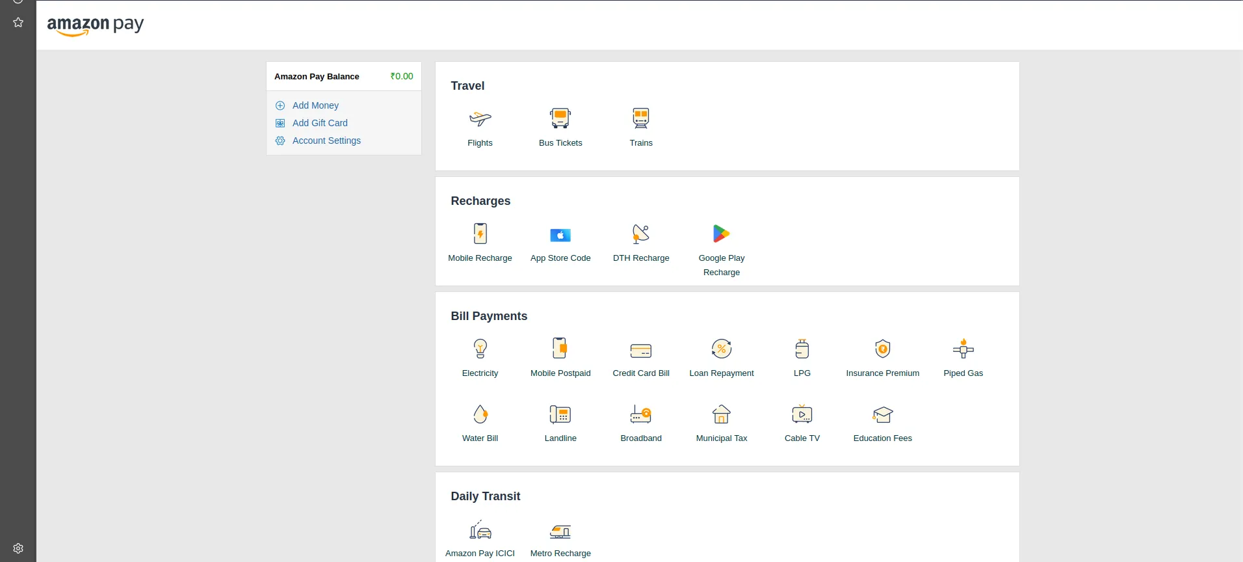Click the Loan Repayment label
The height and width of the screenshot is (562, 1243).
[722, 373]
